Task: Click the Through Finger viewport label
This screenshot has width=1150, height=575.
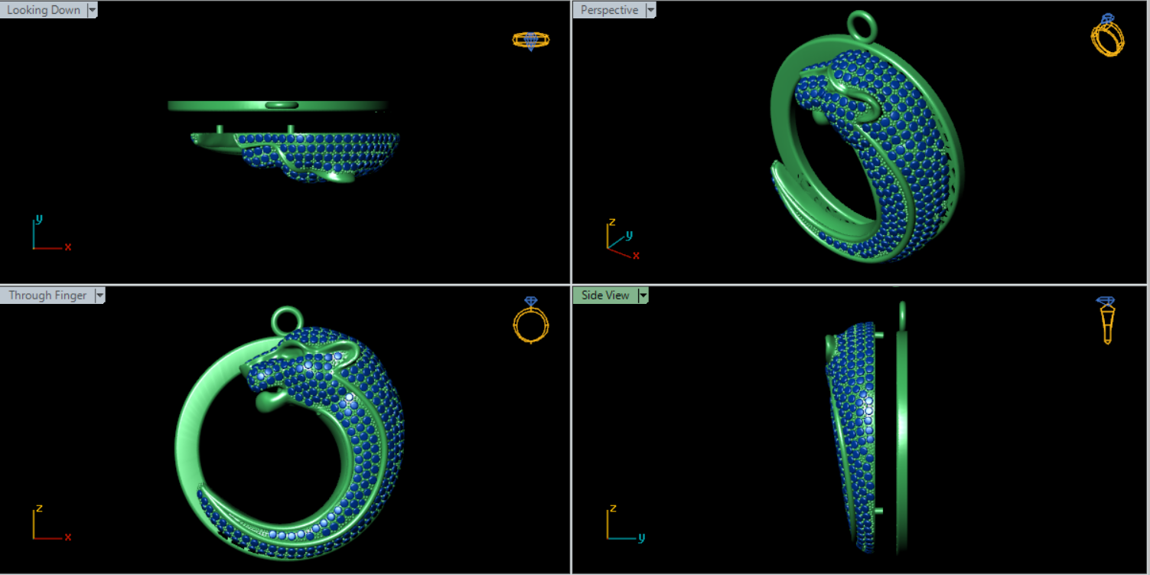Action: 47,296
